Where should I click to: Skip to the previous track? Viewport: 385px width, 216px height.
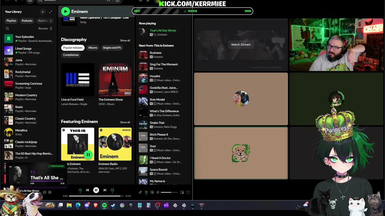[x=88, y=190]
